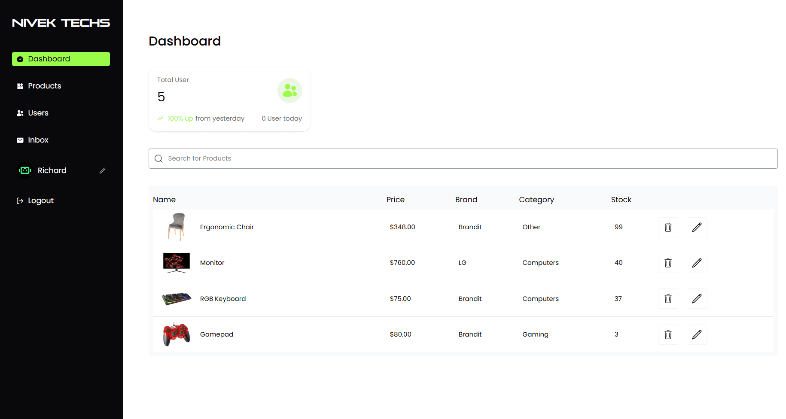Edit the Gamepad product
This screenshot has width=786, height=419.
(x=697, y=334)
